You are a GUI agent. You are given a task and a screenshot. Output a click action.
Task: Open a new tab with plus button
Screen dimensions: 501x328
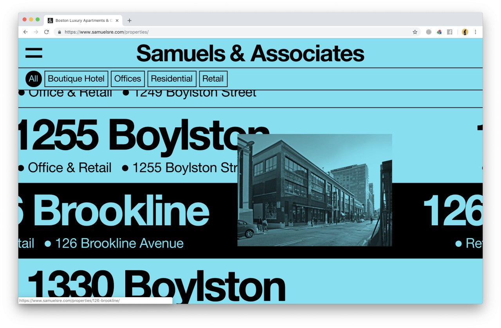[130, 21]
